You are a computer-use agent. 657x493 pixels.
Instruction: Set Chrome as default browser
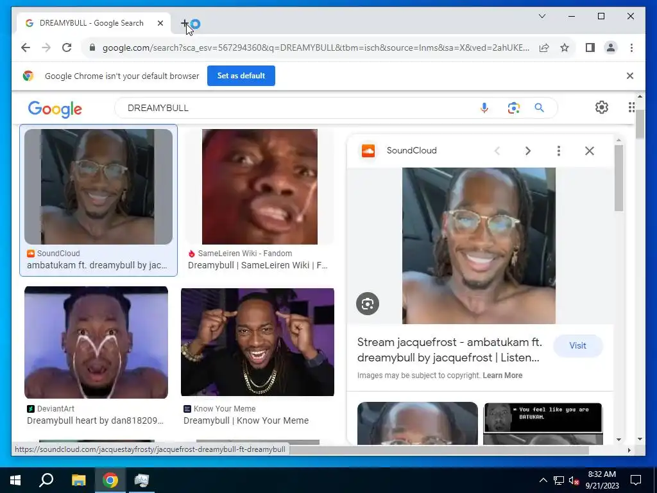coord(241,76)
